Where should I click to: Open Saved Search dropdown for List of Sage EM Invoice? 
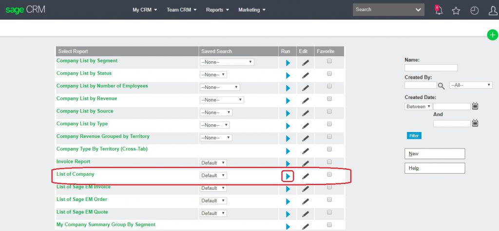pos(213,188)
